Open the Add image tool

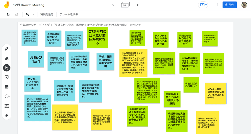[7, 87]
